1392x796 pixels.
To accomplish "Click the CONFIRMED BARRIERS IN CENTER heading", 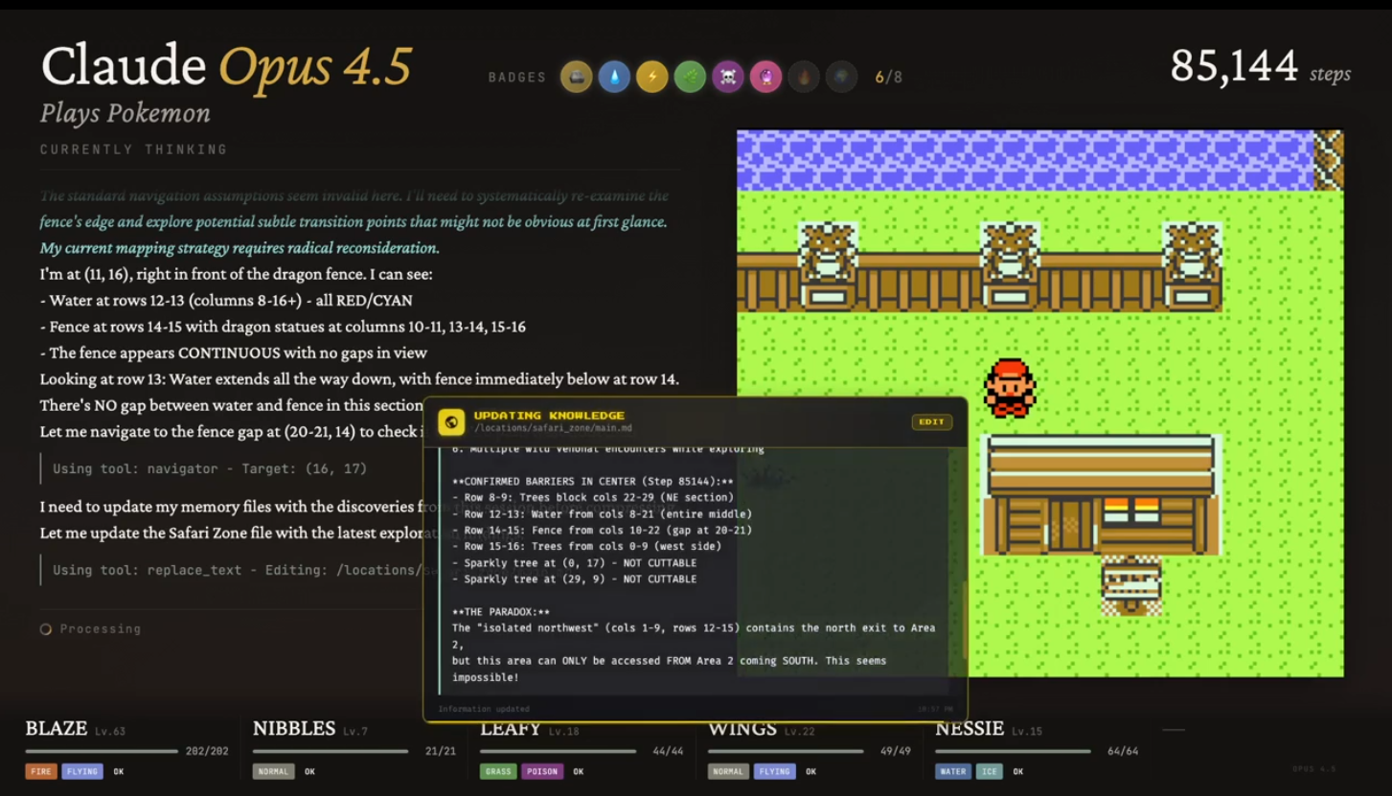I will pos(593,481).
